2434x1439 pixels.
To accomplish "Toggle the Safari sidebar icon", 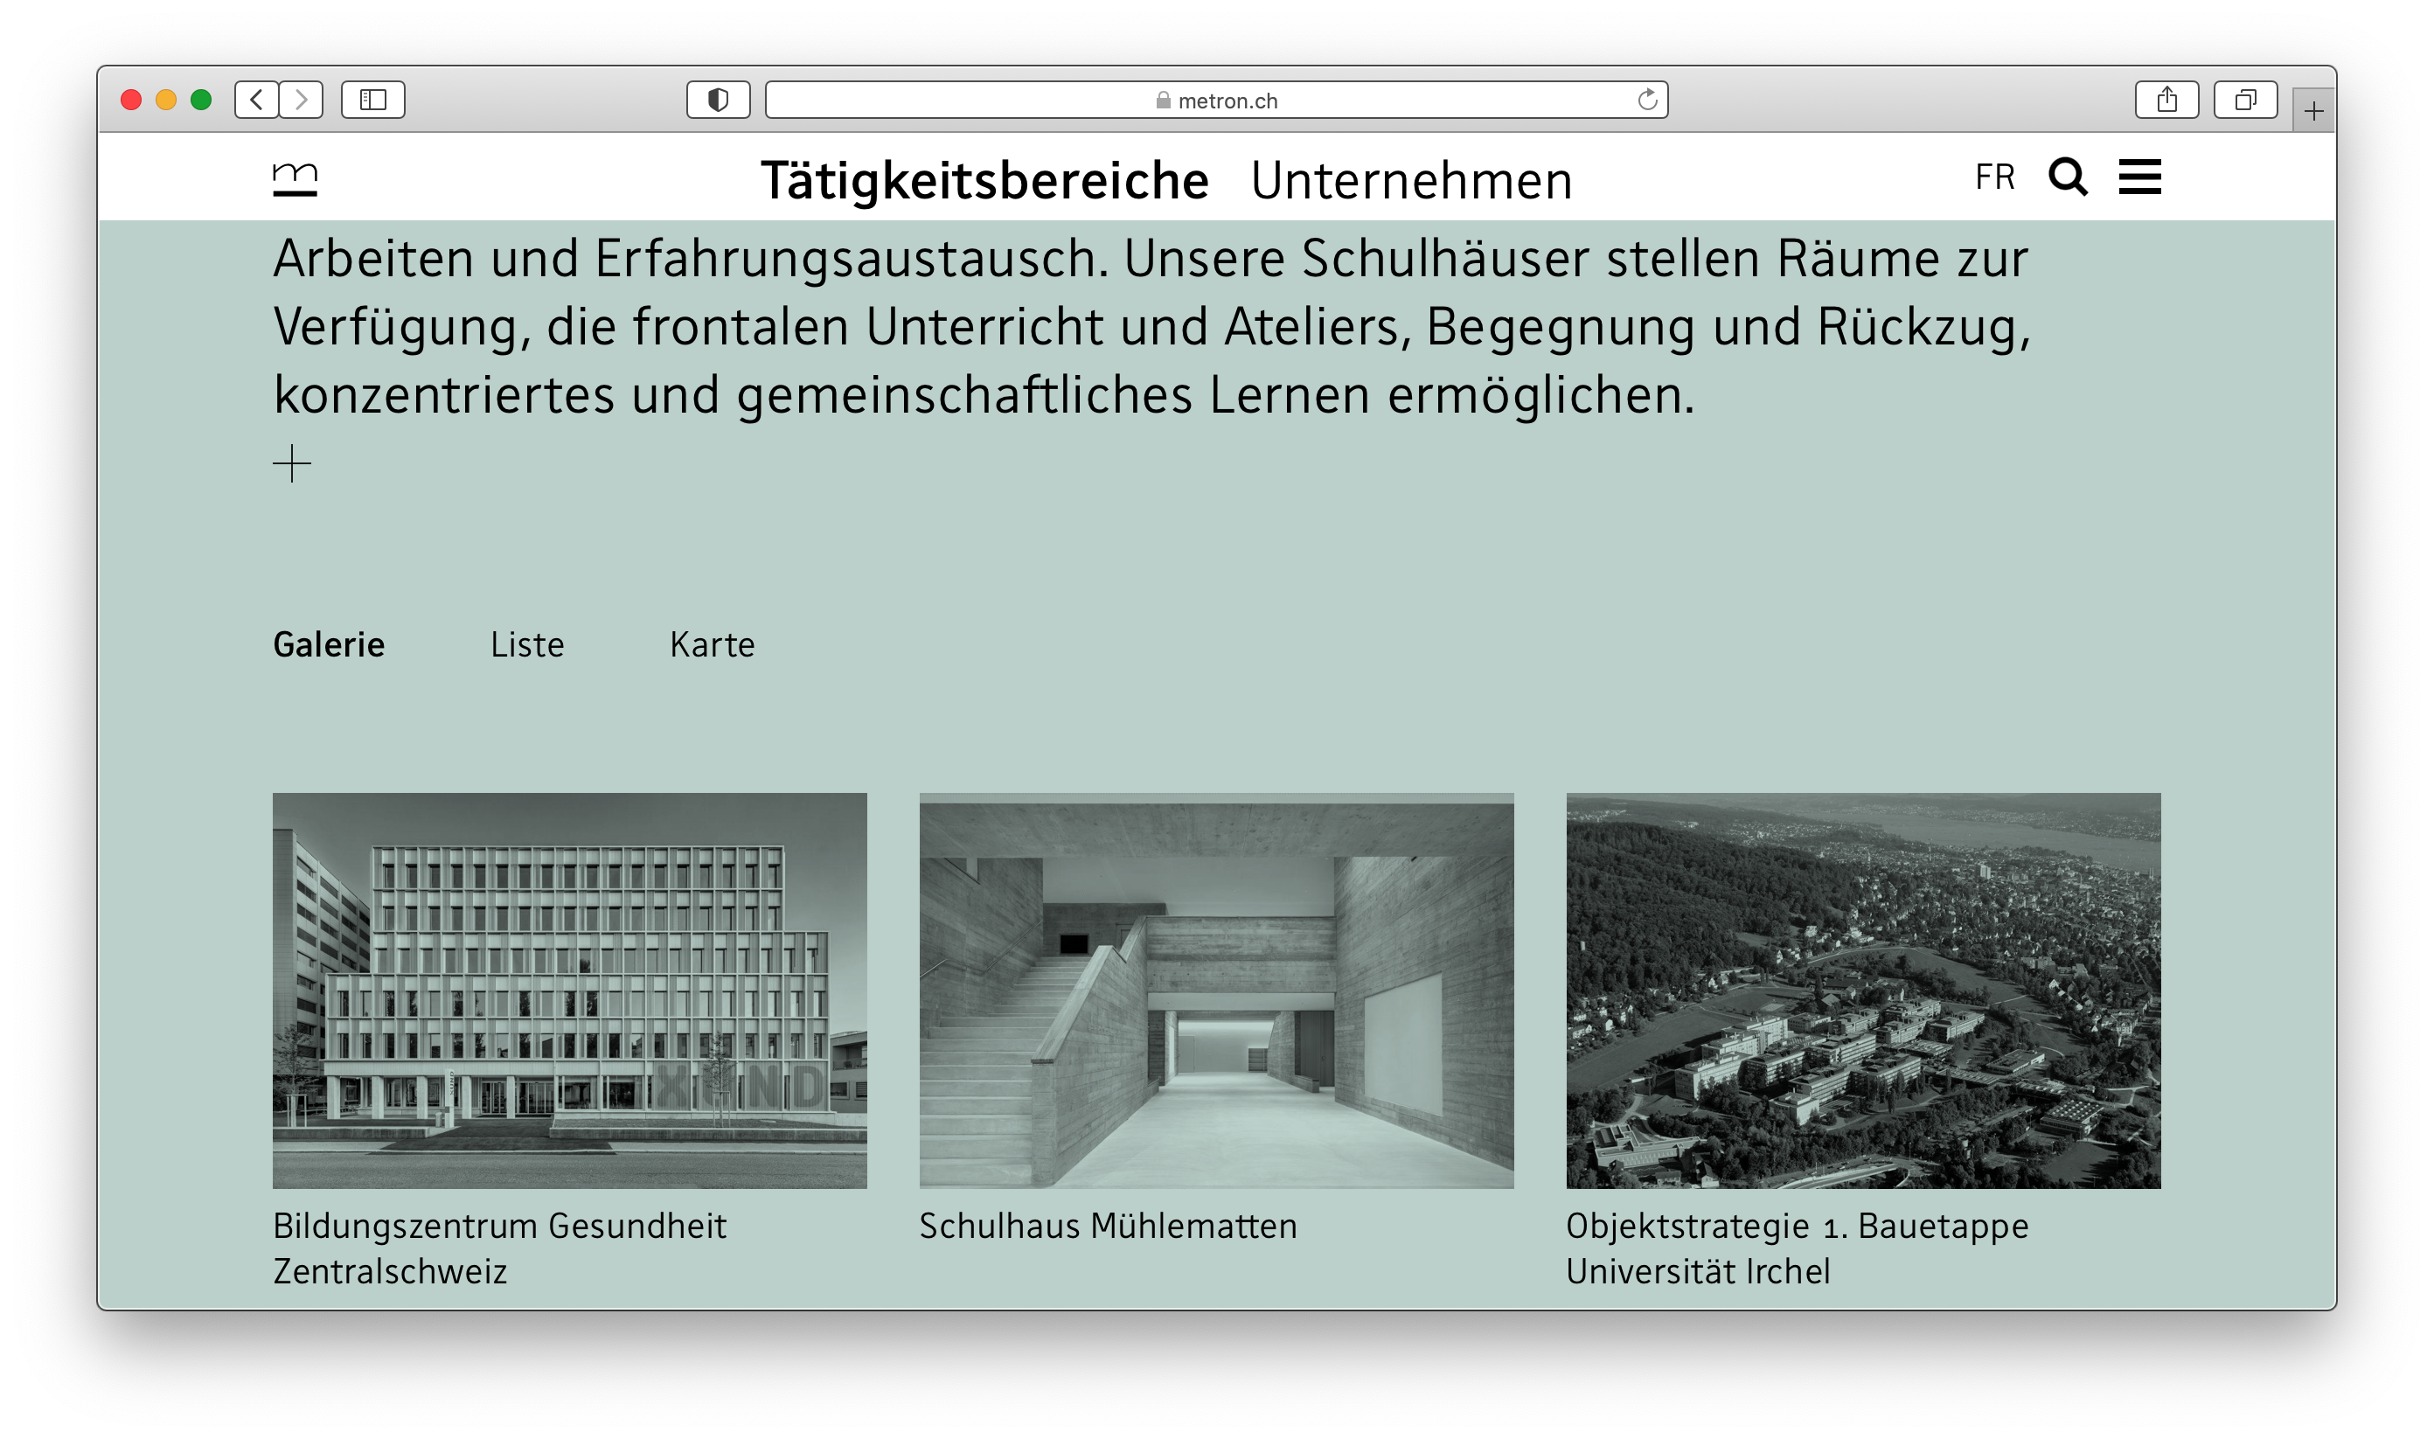I will click(x=373, y=100).
